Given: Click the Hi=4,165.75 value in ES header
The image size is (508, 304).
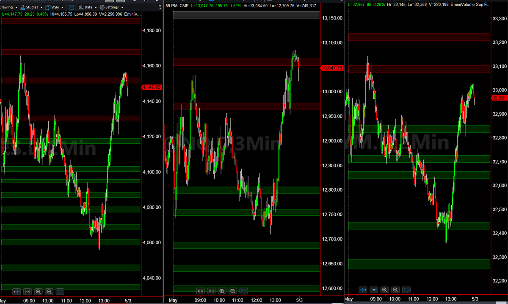Looking at the screenshot, I should coord(61,14).
